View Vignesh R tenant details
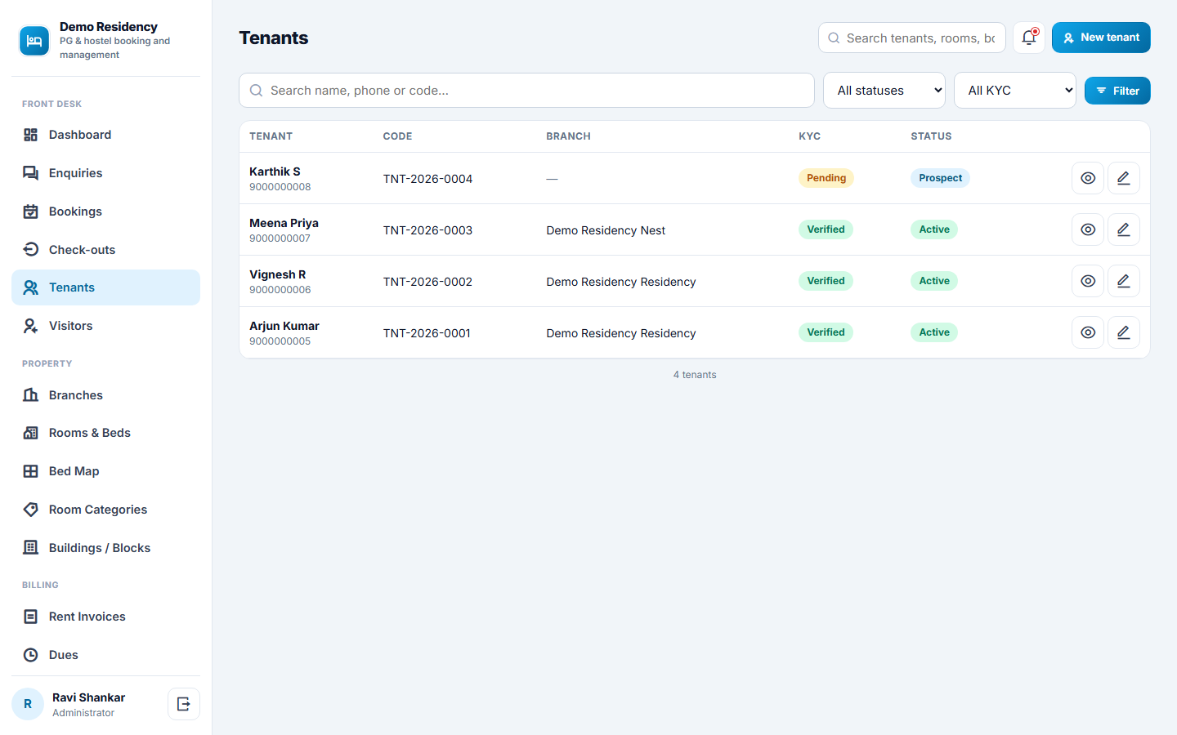 coord(1088,281)
